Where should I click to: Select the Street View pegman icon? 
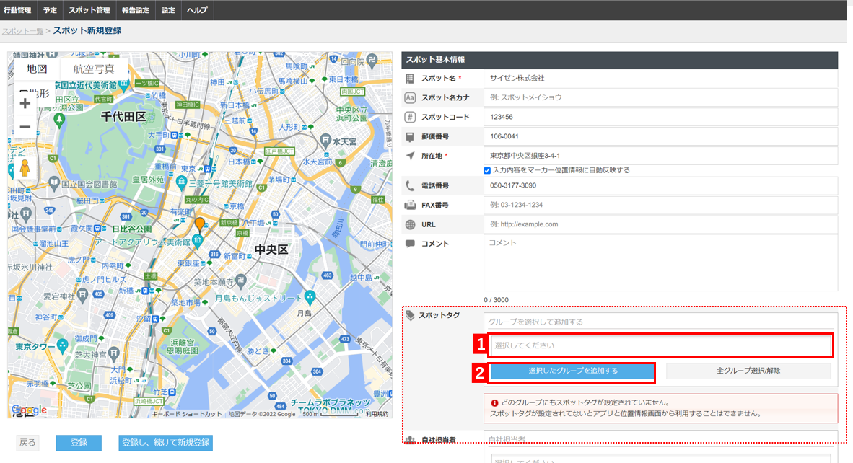tap(25, 168)
